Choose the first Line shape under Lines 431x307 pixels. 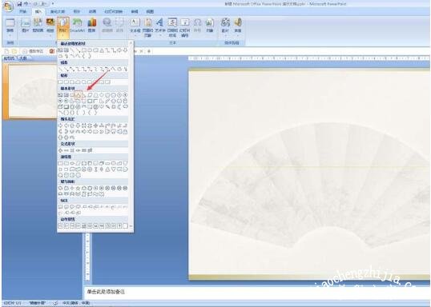point(60,69)
